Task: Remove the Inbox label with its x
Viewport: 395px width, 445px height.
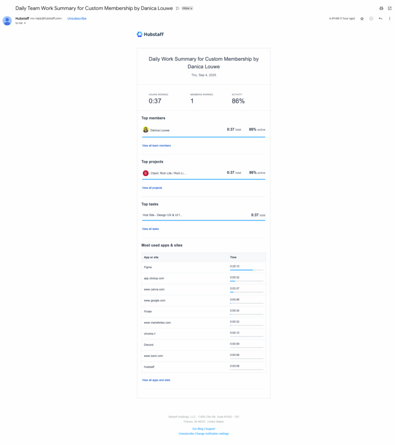Action: 191,9
